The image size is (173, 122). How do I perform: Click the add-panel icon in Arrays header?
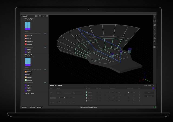40,16
